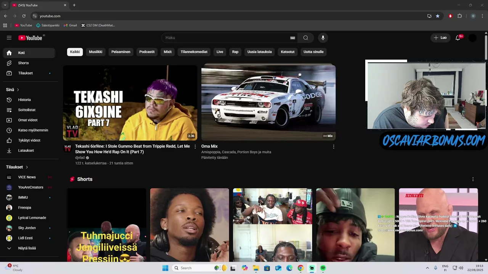
Task: Open VICE News channel
Action: click(29, 177)
